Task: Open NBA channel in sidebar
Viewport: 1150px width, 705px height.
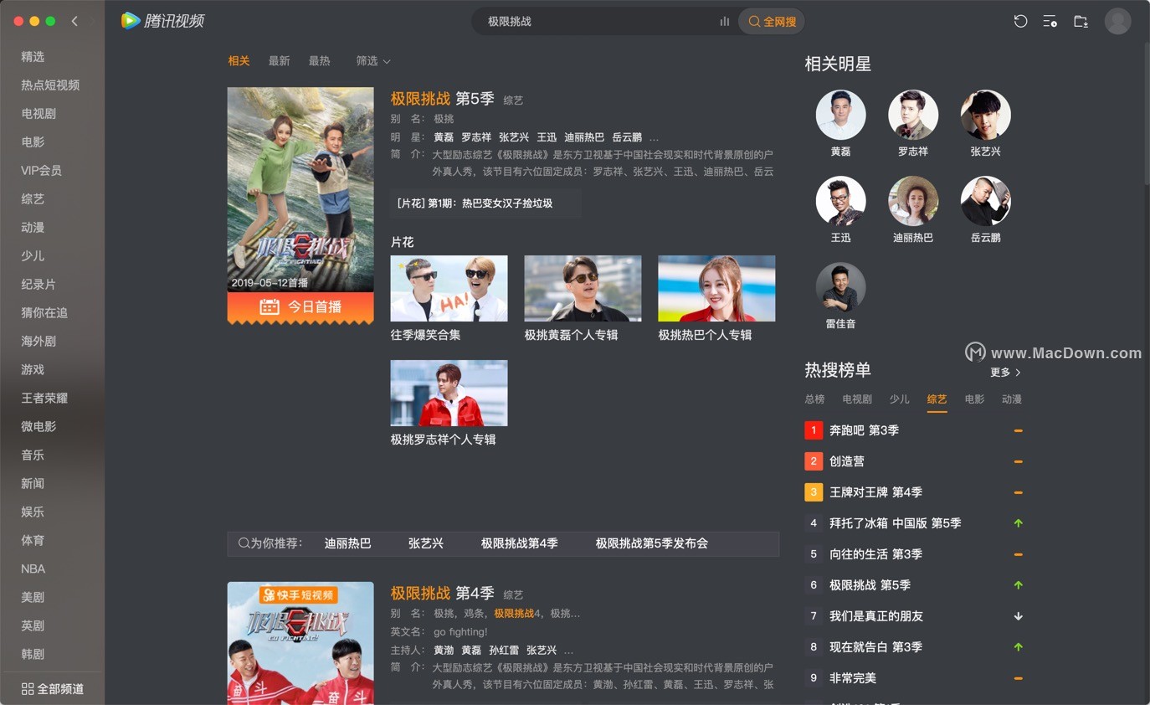Action: pos(33,569)
